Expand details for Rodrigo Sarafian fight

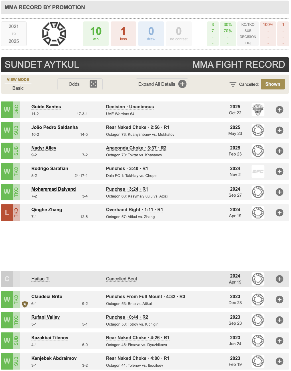click(x=279, y=171)
